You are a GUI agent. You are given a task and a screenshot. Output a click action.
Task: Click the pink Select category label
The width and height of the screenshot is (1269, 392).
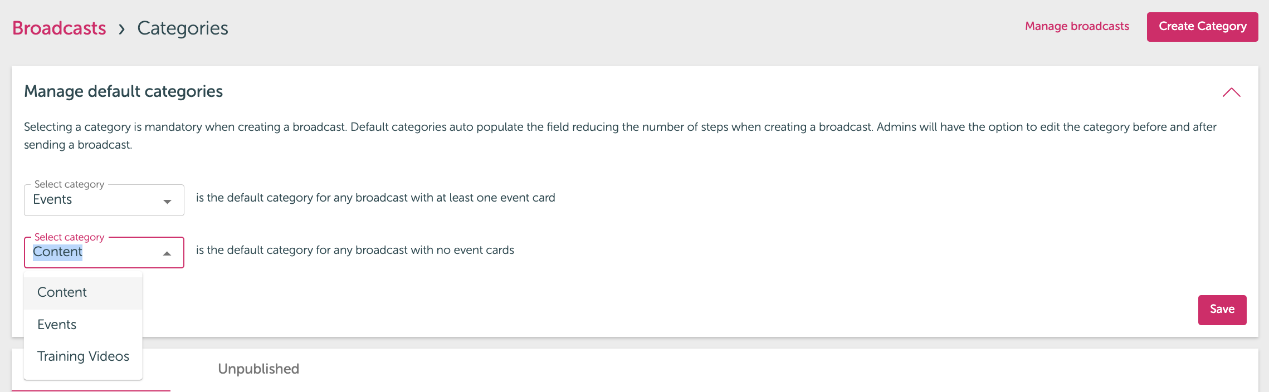69,237
